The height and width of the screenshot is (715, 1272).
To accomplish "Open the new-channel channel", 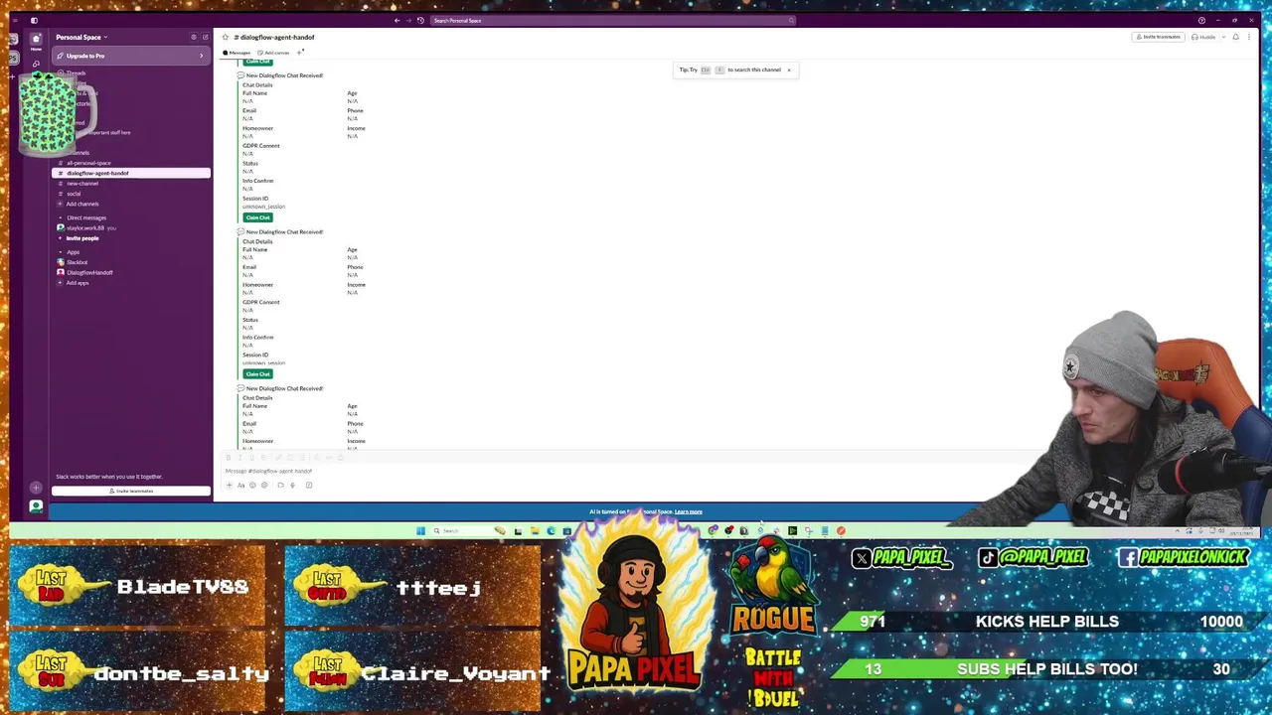I will 131,183.
